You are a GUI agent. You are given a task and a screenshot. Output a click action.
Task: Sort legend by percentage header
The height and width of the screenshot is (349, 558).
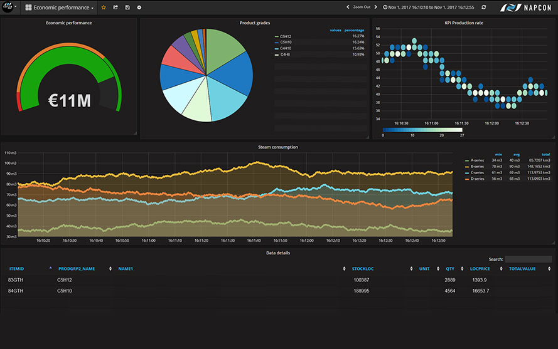click(355, 30)
